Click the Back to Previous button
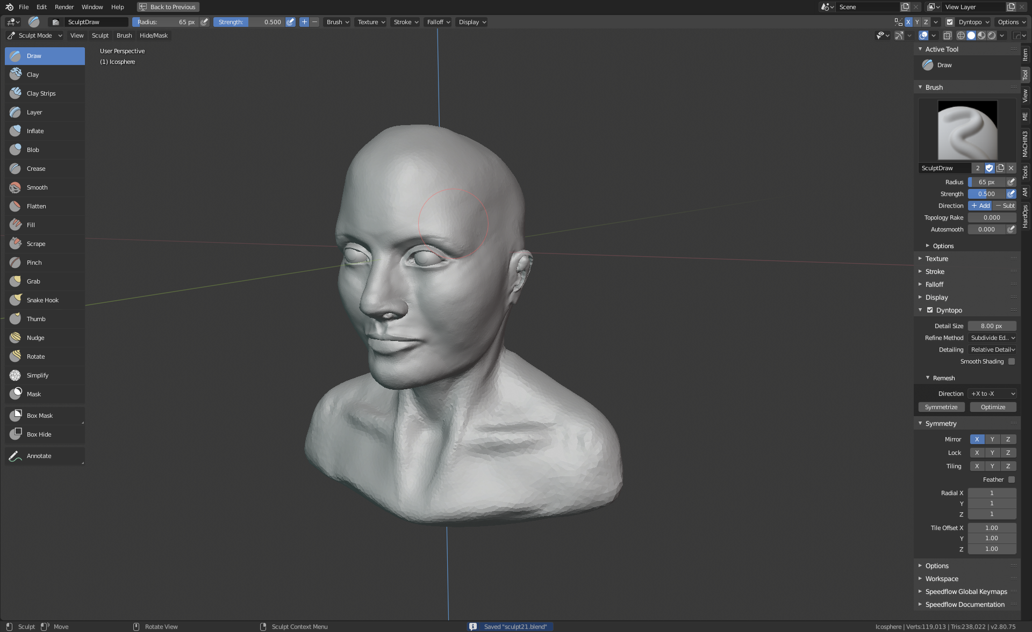The image size is (1032, 632). pyautogui.click(x=168, y=7)
